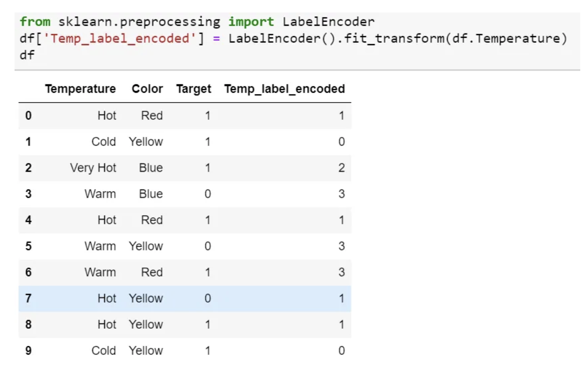Click the encoded value 2 in row 2
Viewport: 584px width, 387px height.
pyautogui.click(x=341, y=168)
